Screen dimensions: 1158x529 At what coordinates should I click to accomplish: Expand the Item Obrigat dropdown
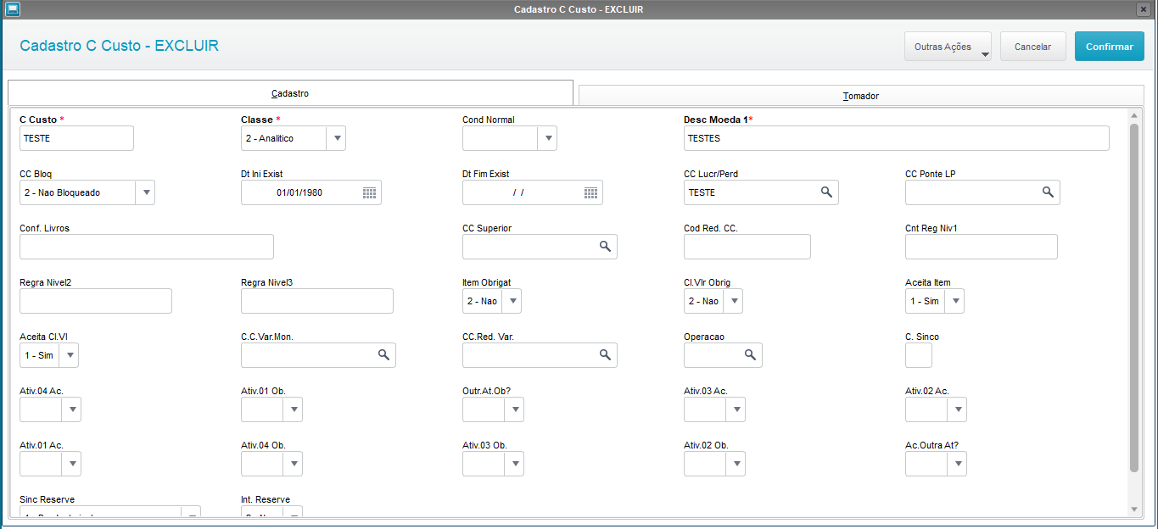click(x=512, y=301)
